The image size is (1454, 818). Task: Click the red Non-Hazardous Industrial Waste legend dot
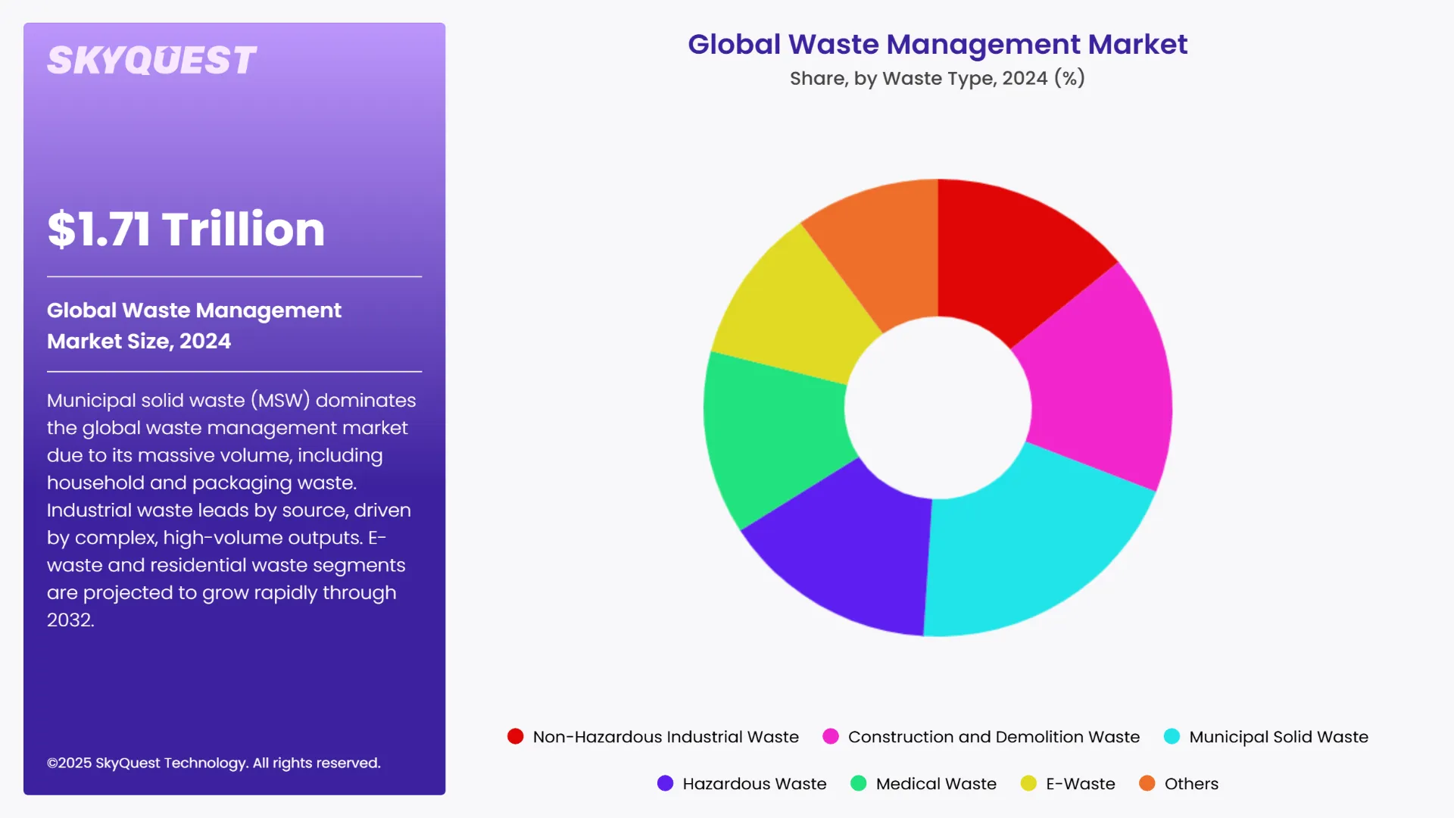516,735
